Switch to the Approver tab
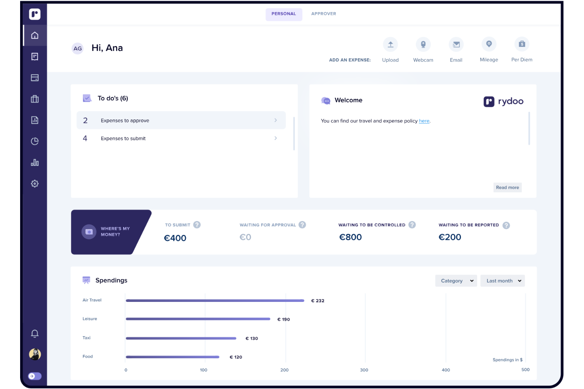The width and height of the screenshot is (584, 389). click(x=323, y=14)
